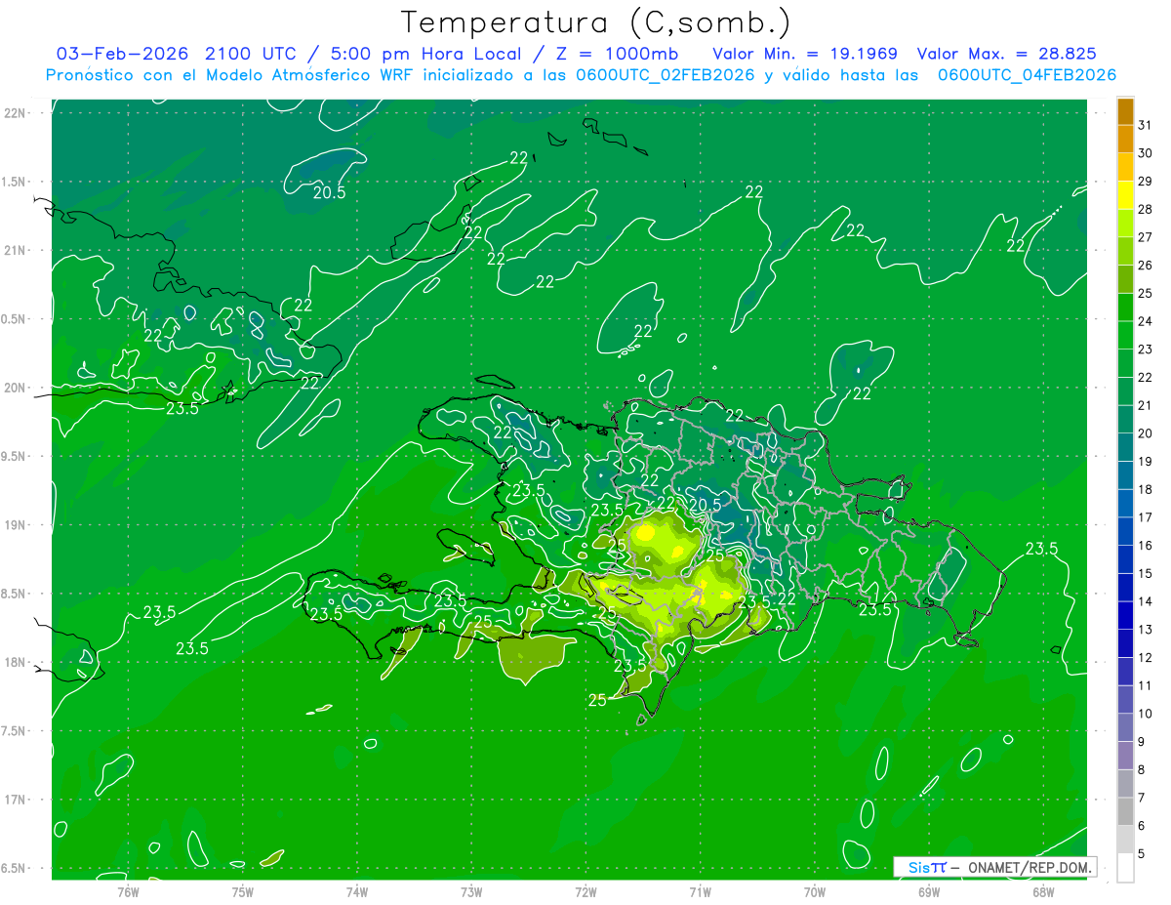Click the "SisTT - ONAMET/REP.DOM." credit label
This screenshot has width=1171, height=905.
point(995,867)
